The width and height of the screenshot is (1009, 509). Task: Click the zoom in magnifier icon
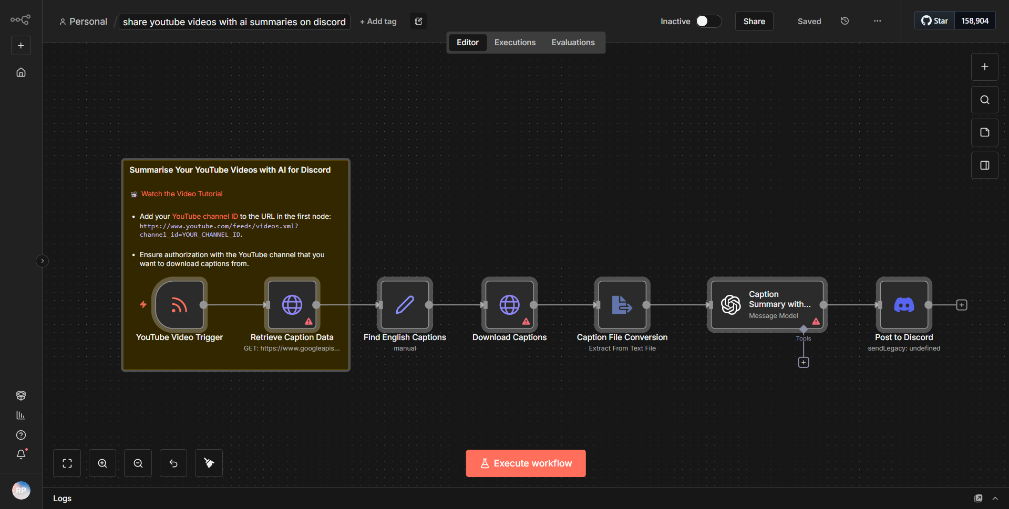(102, 463)
